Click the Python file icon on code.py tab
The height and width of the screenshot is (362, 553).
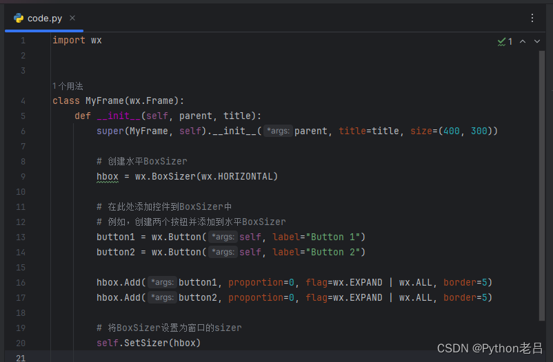tap(19, 18)
